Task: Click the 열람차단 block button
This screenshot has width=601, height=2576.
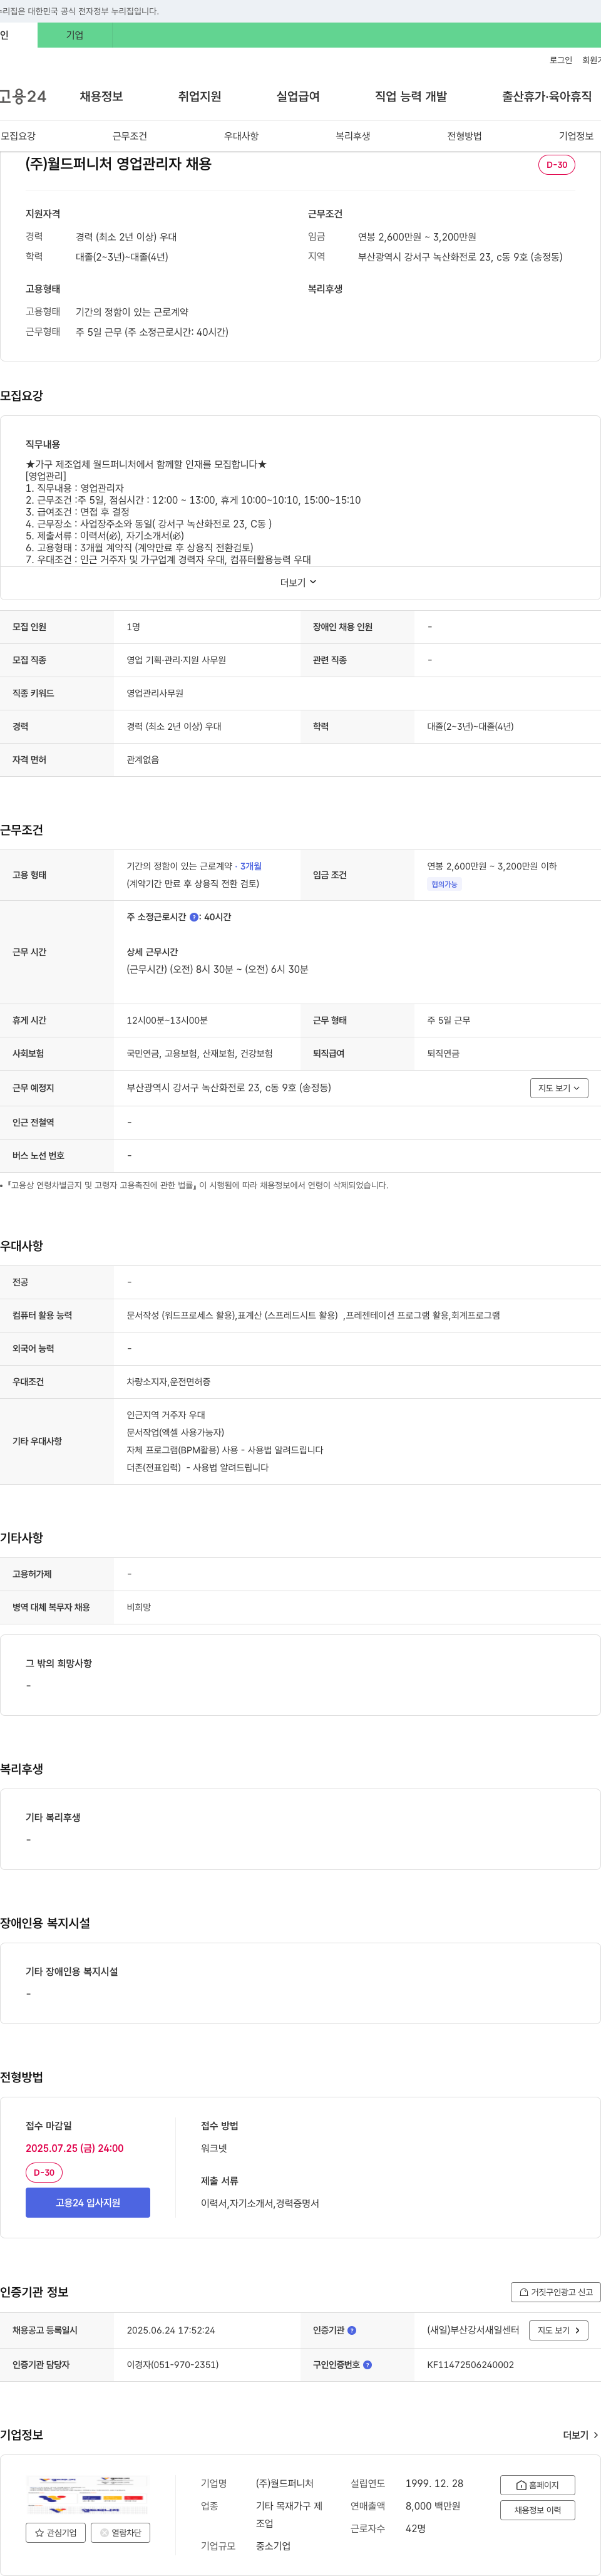Action: click(x=121, y=2533)
